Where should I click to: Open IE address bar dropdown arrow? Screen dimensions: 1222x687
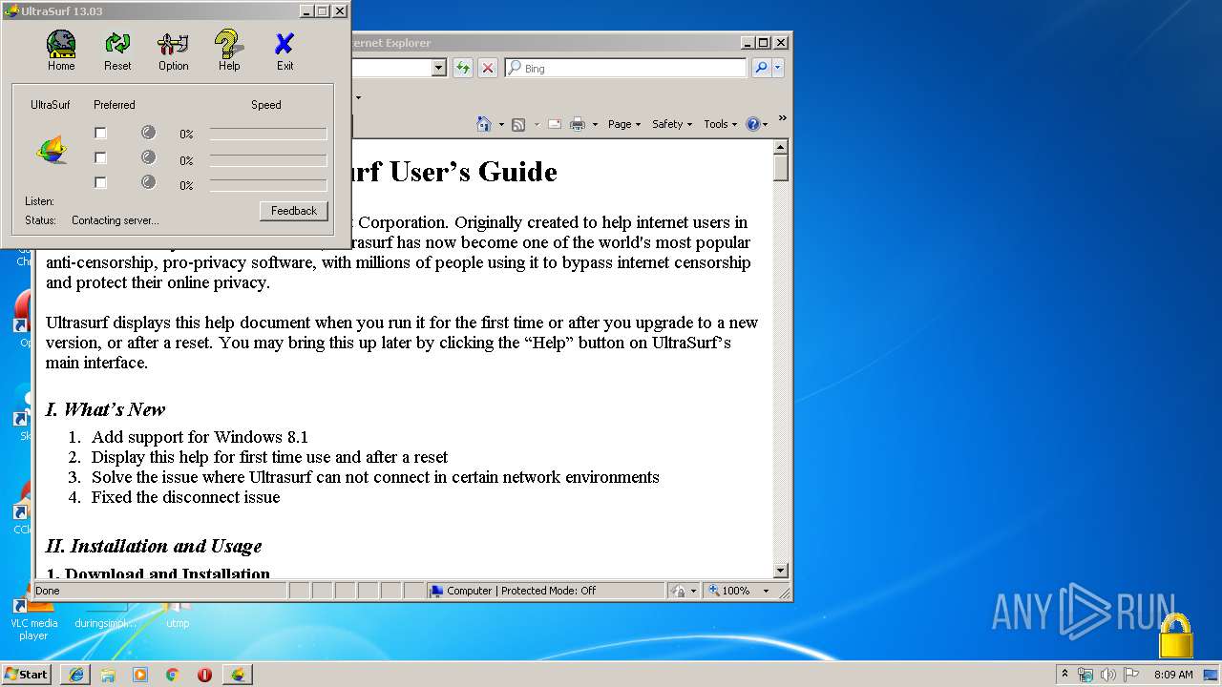click(439, 68)
